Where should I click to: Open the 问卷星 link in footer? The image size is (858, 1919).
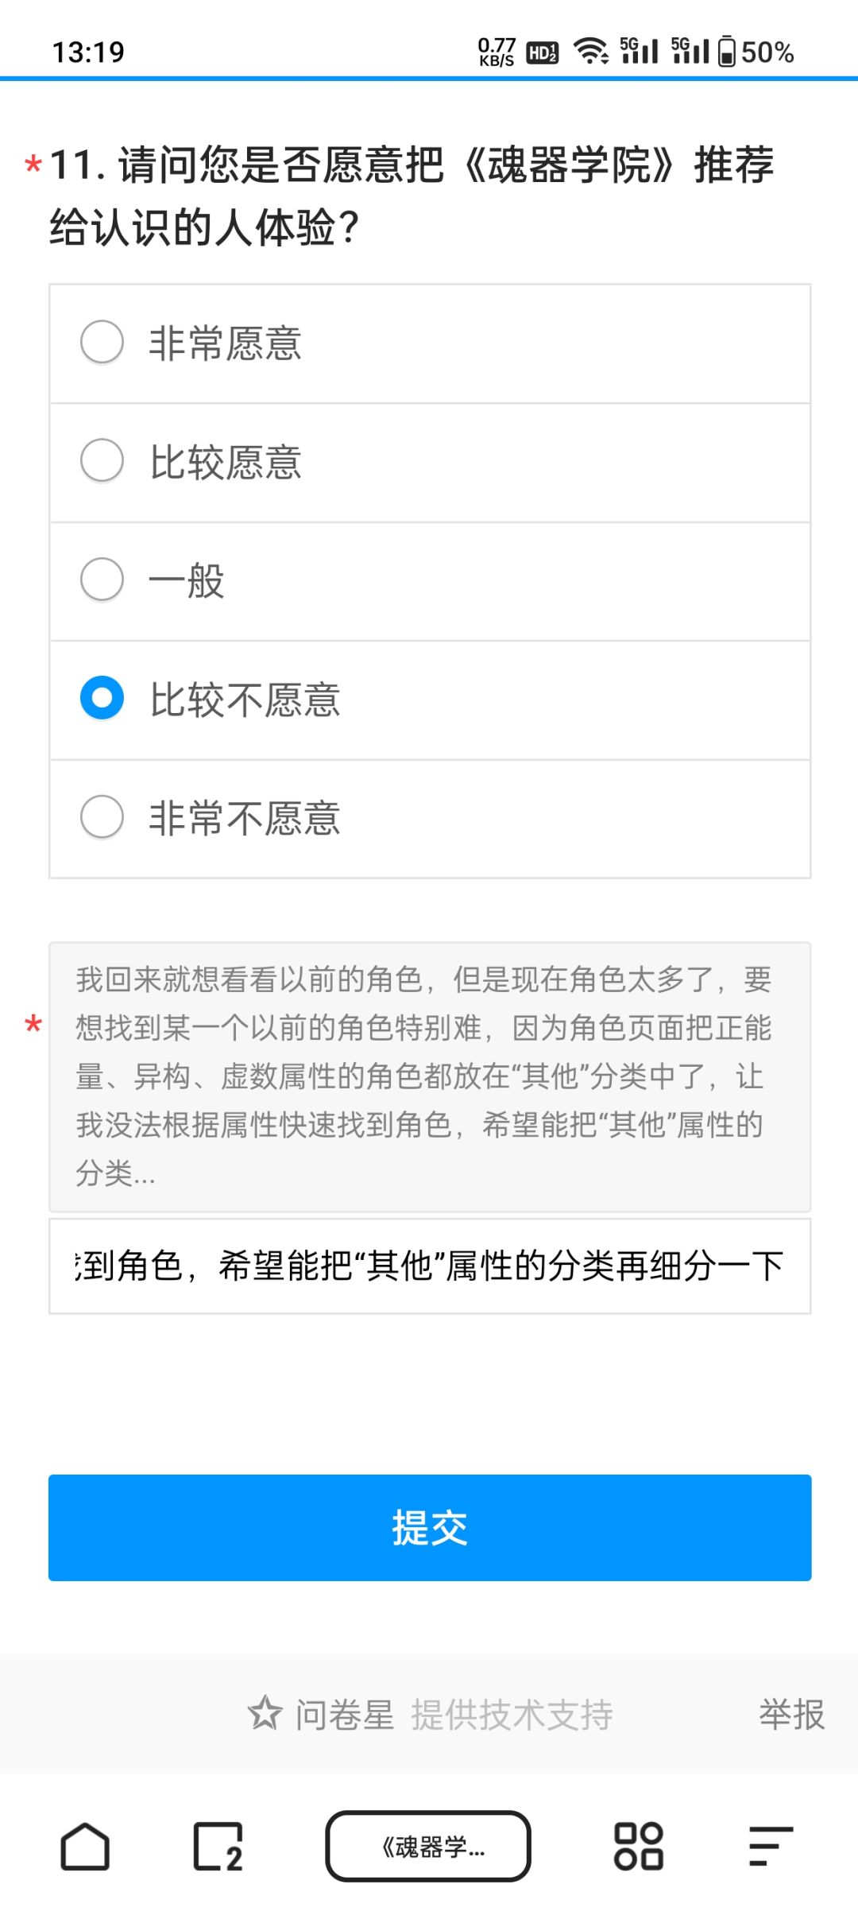345,1715
